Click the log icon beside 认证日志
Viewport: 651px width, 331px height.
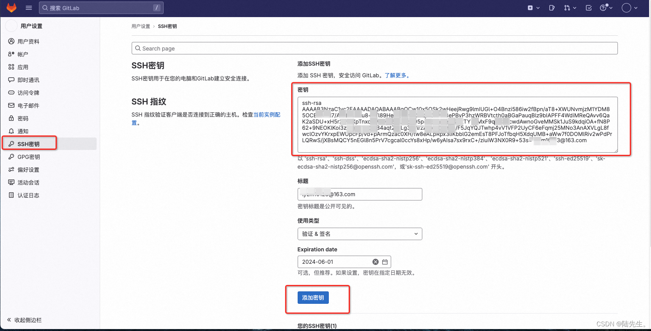point(11,195)
